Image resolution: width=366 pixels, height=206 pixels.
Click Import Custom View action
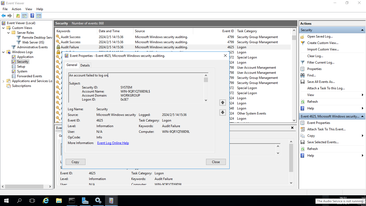tap(323, 49)
